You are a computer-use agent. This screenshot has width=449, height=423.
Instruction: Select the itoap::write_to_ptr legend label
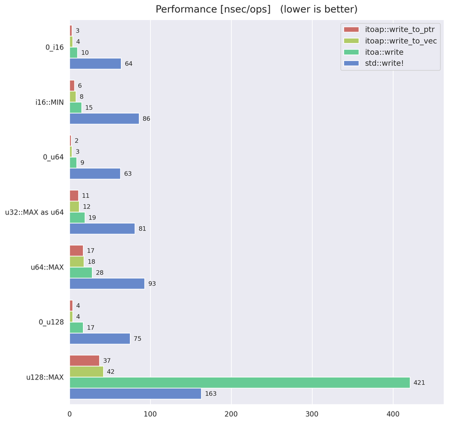pos(400,29)
